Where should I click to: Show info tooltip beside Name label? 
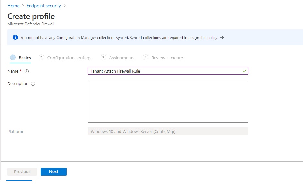coord(27,71)
